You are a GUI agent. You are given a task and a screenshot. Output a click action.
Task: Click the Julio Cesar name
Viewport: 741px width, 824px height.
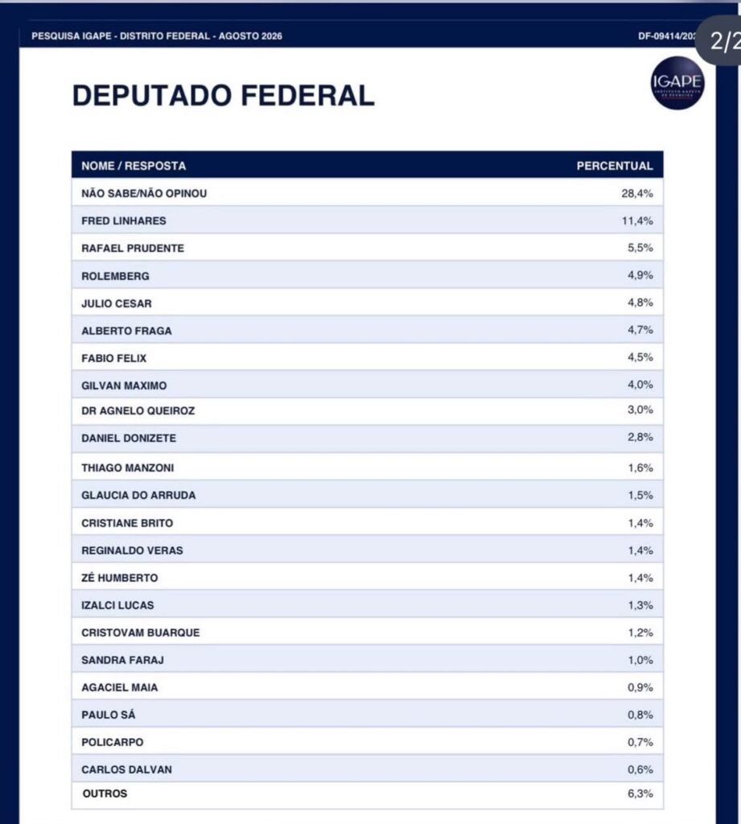[116, 303]
